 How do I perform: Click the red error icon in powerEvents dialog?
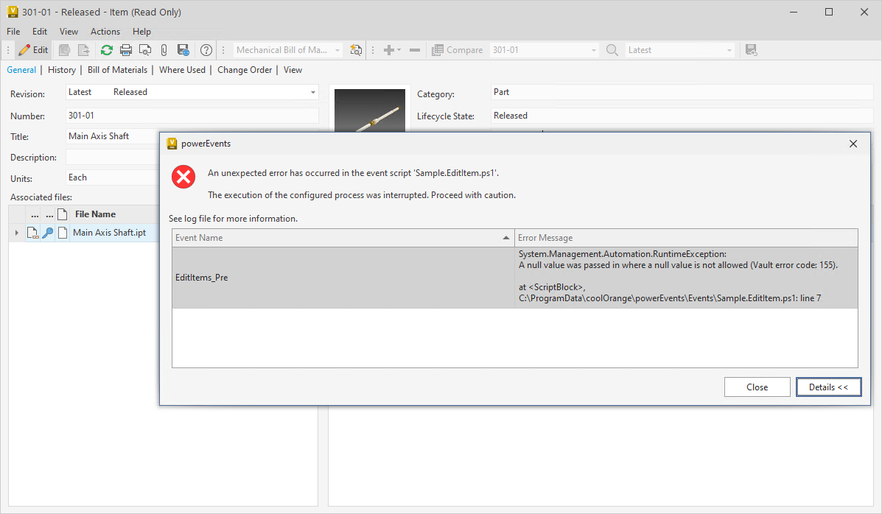pyautogui.click(x=183, y=177)
